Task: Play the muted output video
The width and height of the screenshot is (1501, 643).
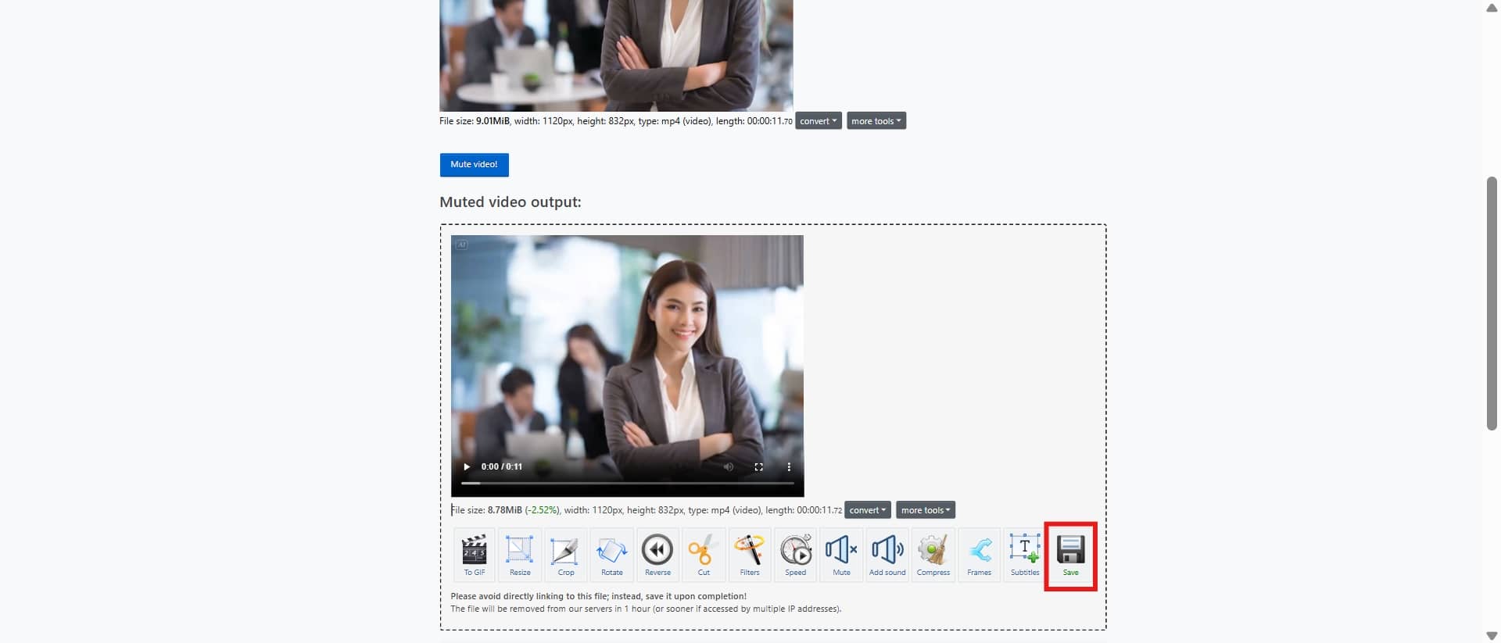Action: coord(467,466)
